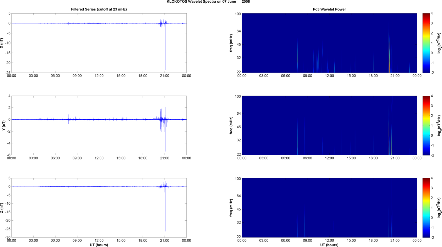The width and height of the screenshot is (442, 247).
Task: Click the -30 tick on the Z (nT) axis
Action: click(8, 237)
